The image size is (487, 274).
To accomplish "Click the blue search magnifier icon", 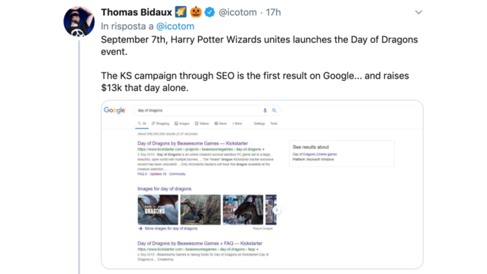I will tap(274, 111).
